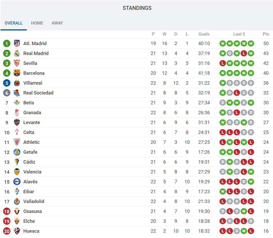Viewport: 273px width, 238px height.
Task: Open the Levante team link
Action: [32, 122]
